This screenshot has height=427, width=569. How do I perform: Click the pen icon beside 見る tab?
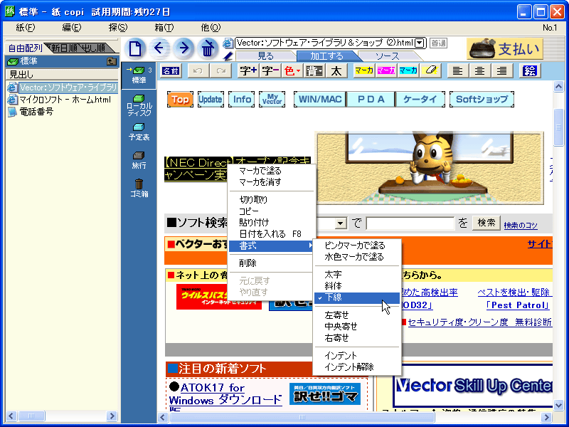pos(228,56)
